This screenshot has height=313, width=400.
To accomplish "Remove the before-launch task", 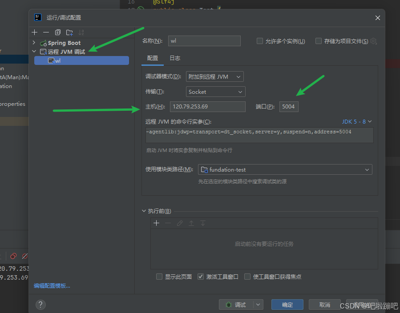I will click(x=168, y=223).
